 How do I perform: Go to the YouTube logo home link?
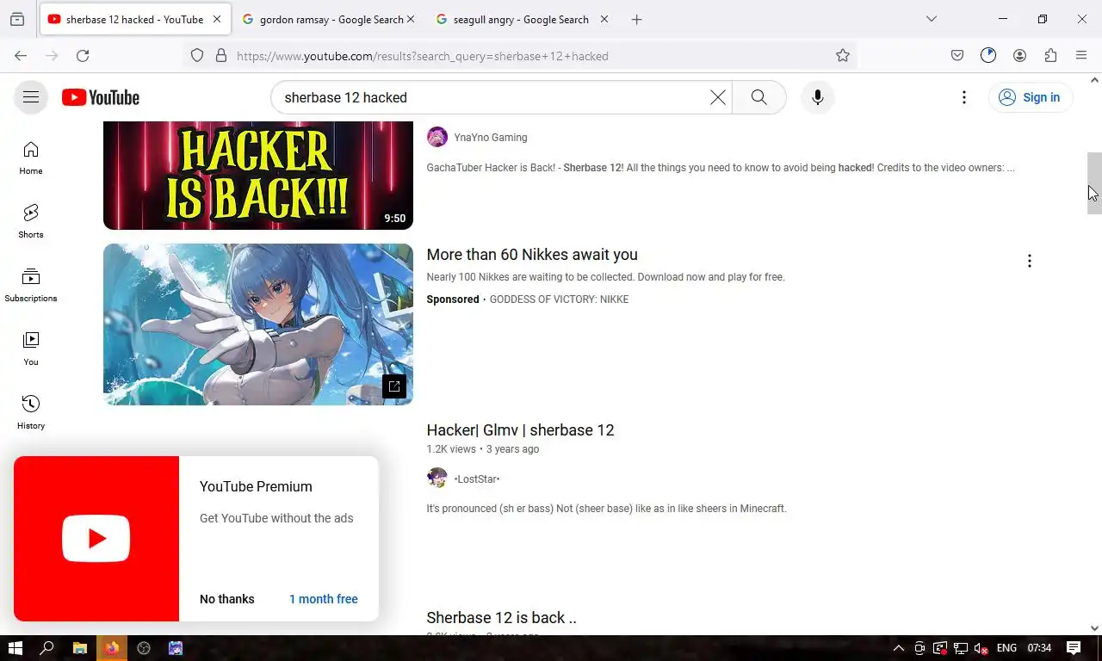point(101,97)
